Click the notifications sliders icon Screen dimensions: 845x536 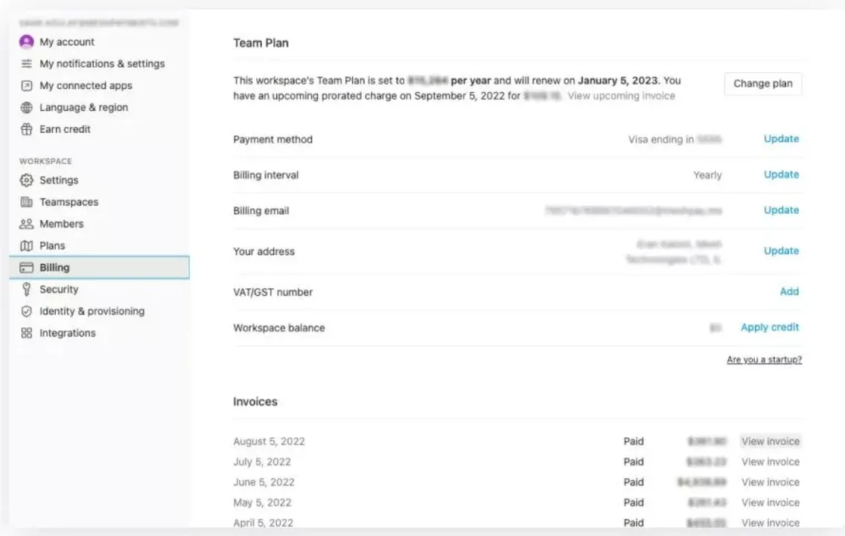coord(26,64)
